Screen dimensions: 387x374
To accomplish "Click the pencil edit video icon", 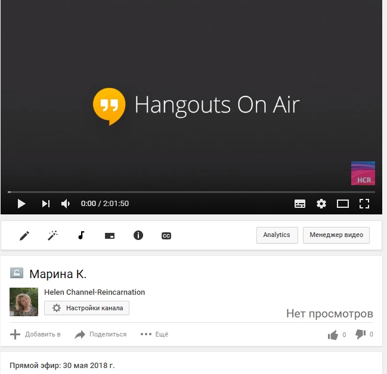I will (24, 236).
